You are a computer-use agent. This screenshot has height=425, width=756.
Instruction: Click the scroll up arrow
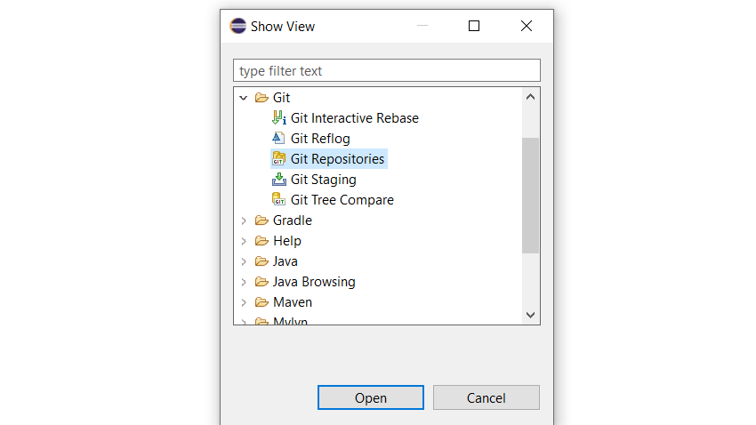531,97
